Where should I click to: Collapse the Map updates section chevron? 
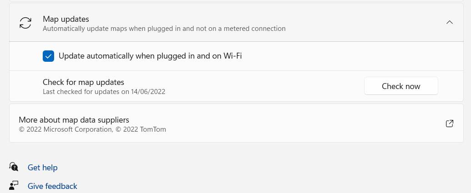tap(449, 22)
